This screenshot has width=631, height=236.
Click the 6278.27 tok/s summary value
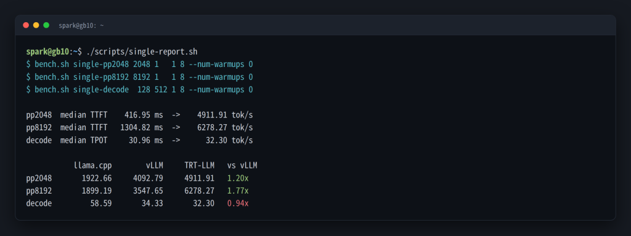(225, 128)
